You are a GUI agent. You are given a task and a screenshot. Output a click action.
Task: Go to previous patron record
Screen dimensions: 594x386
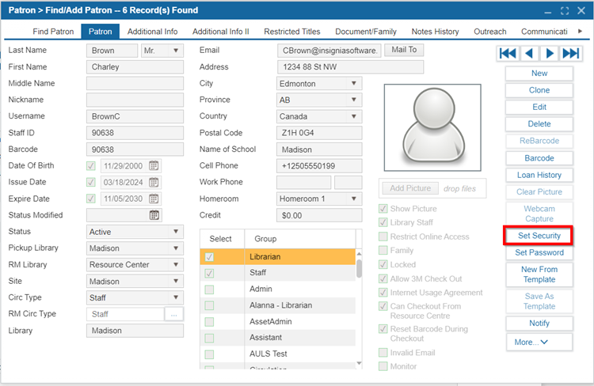coord(529,53)
